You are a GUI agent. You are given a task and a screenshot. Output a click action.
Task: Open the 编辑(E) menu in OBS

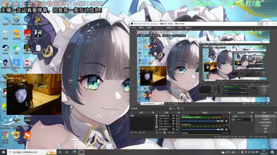tap(141, 28)
